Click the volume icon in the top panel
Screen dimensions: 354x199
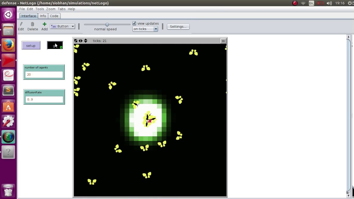[x=329, y=3]
